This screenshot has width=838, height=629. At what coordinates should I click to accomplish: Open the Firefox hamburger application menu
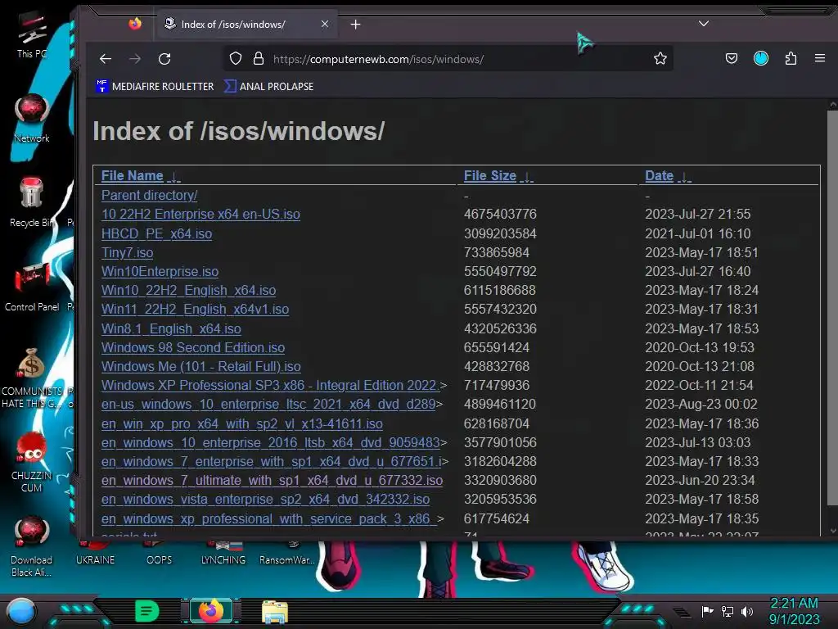820,58
